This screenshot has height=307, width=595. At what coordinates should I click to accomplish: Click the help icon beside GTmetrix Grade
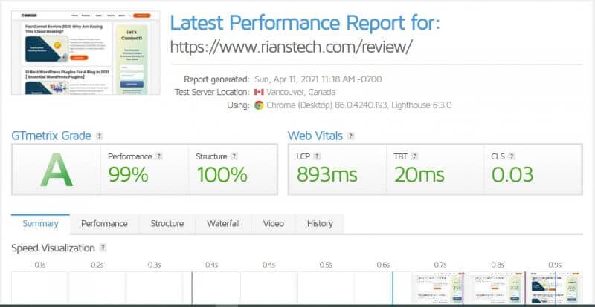[x=100, y=136]
